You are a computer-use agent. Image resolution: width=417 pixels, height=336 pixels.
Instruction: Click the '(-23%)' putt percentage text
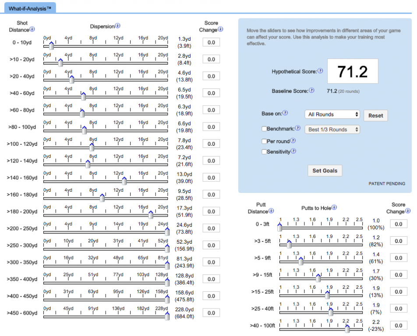pos(376,329)
